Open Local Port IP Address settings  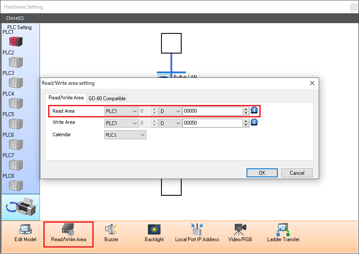pyautogui.click(x=197, y=233)
